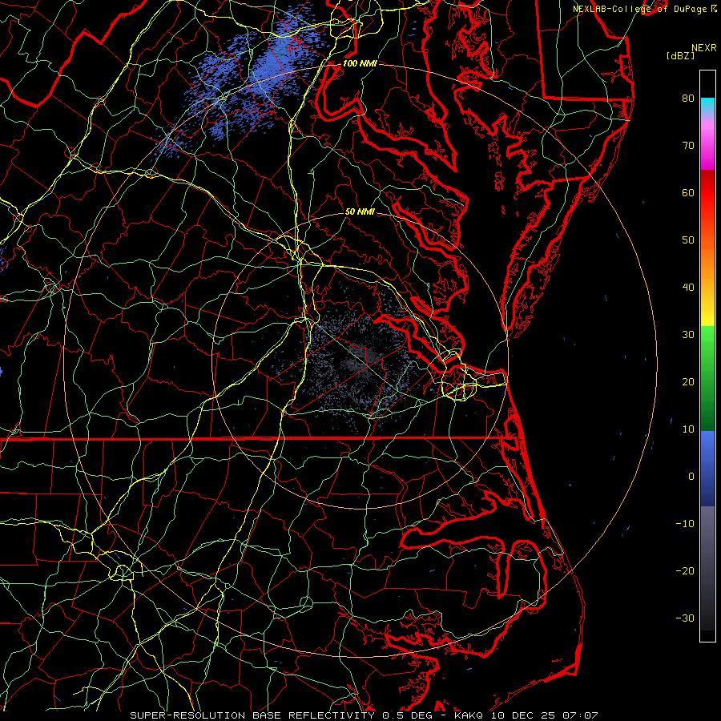The width and height of the screenshot is (721, 721).
Task: Click the 0.5 DEG elevation text
Action: (x=408, y=715)
